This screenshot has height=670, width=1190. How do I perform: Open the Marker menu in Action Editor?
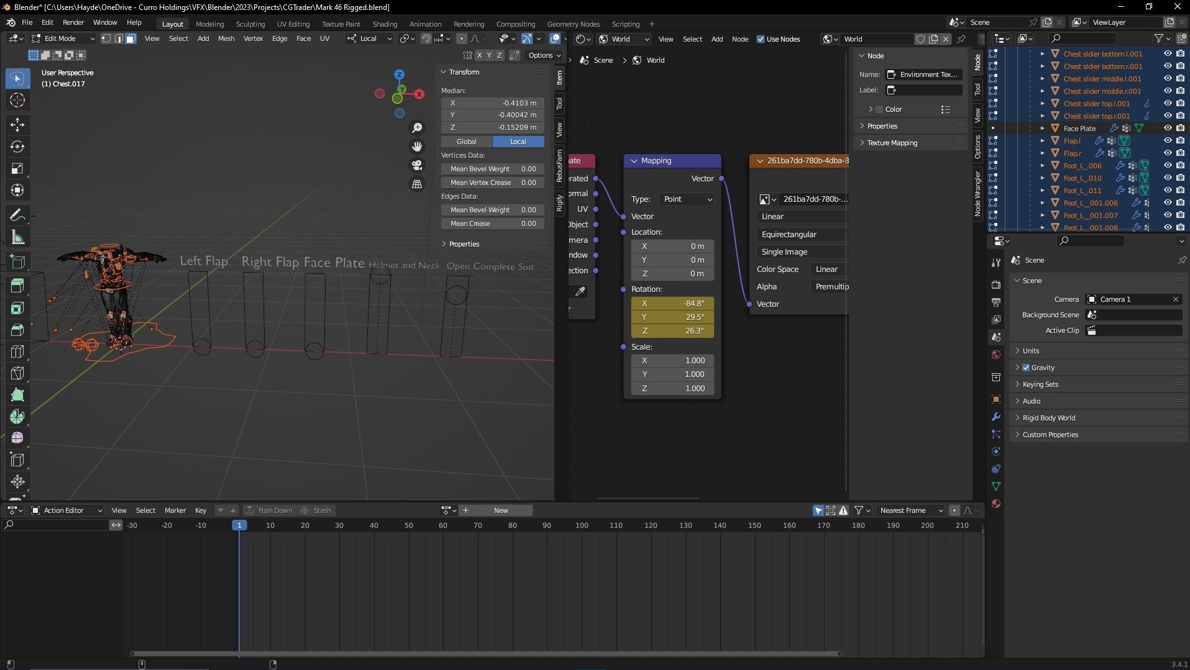point(175,510)
